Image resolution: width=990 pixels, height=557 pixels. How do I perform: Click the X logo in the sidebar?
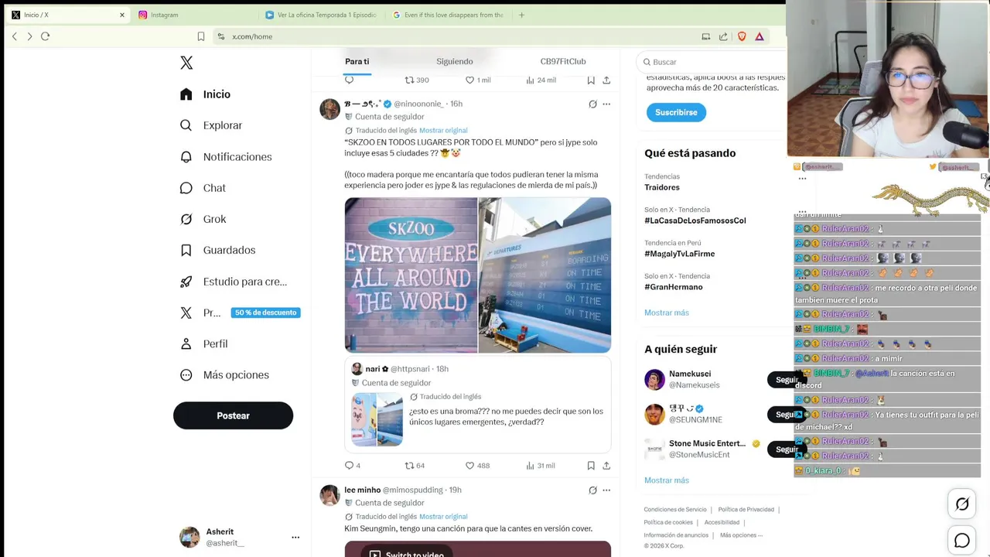tap(186, 63)
